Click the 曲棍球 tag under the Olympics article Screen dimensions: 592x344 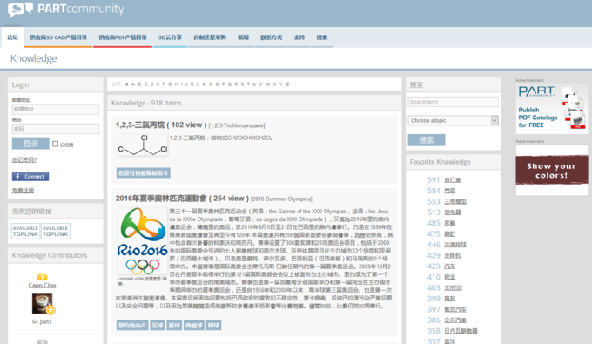tap(194, 325)
